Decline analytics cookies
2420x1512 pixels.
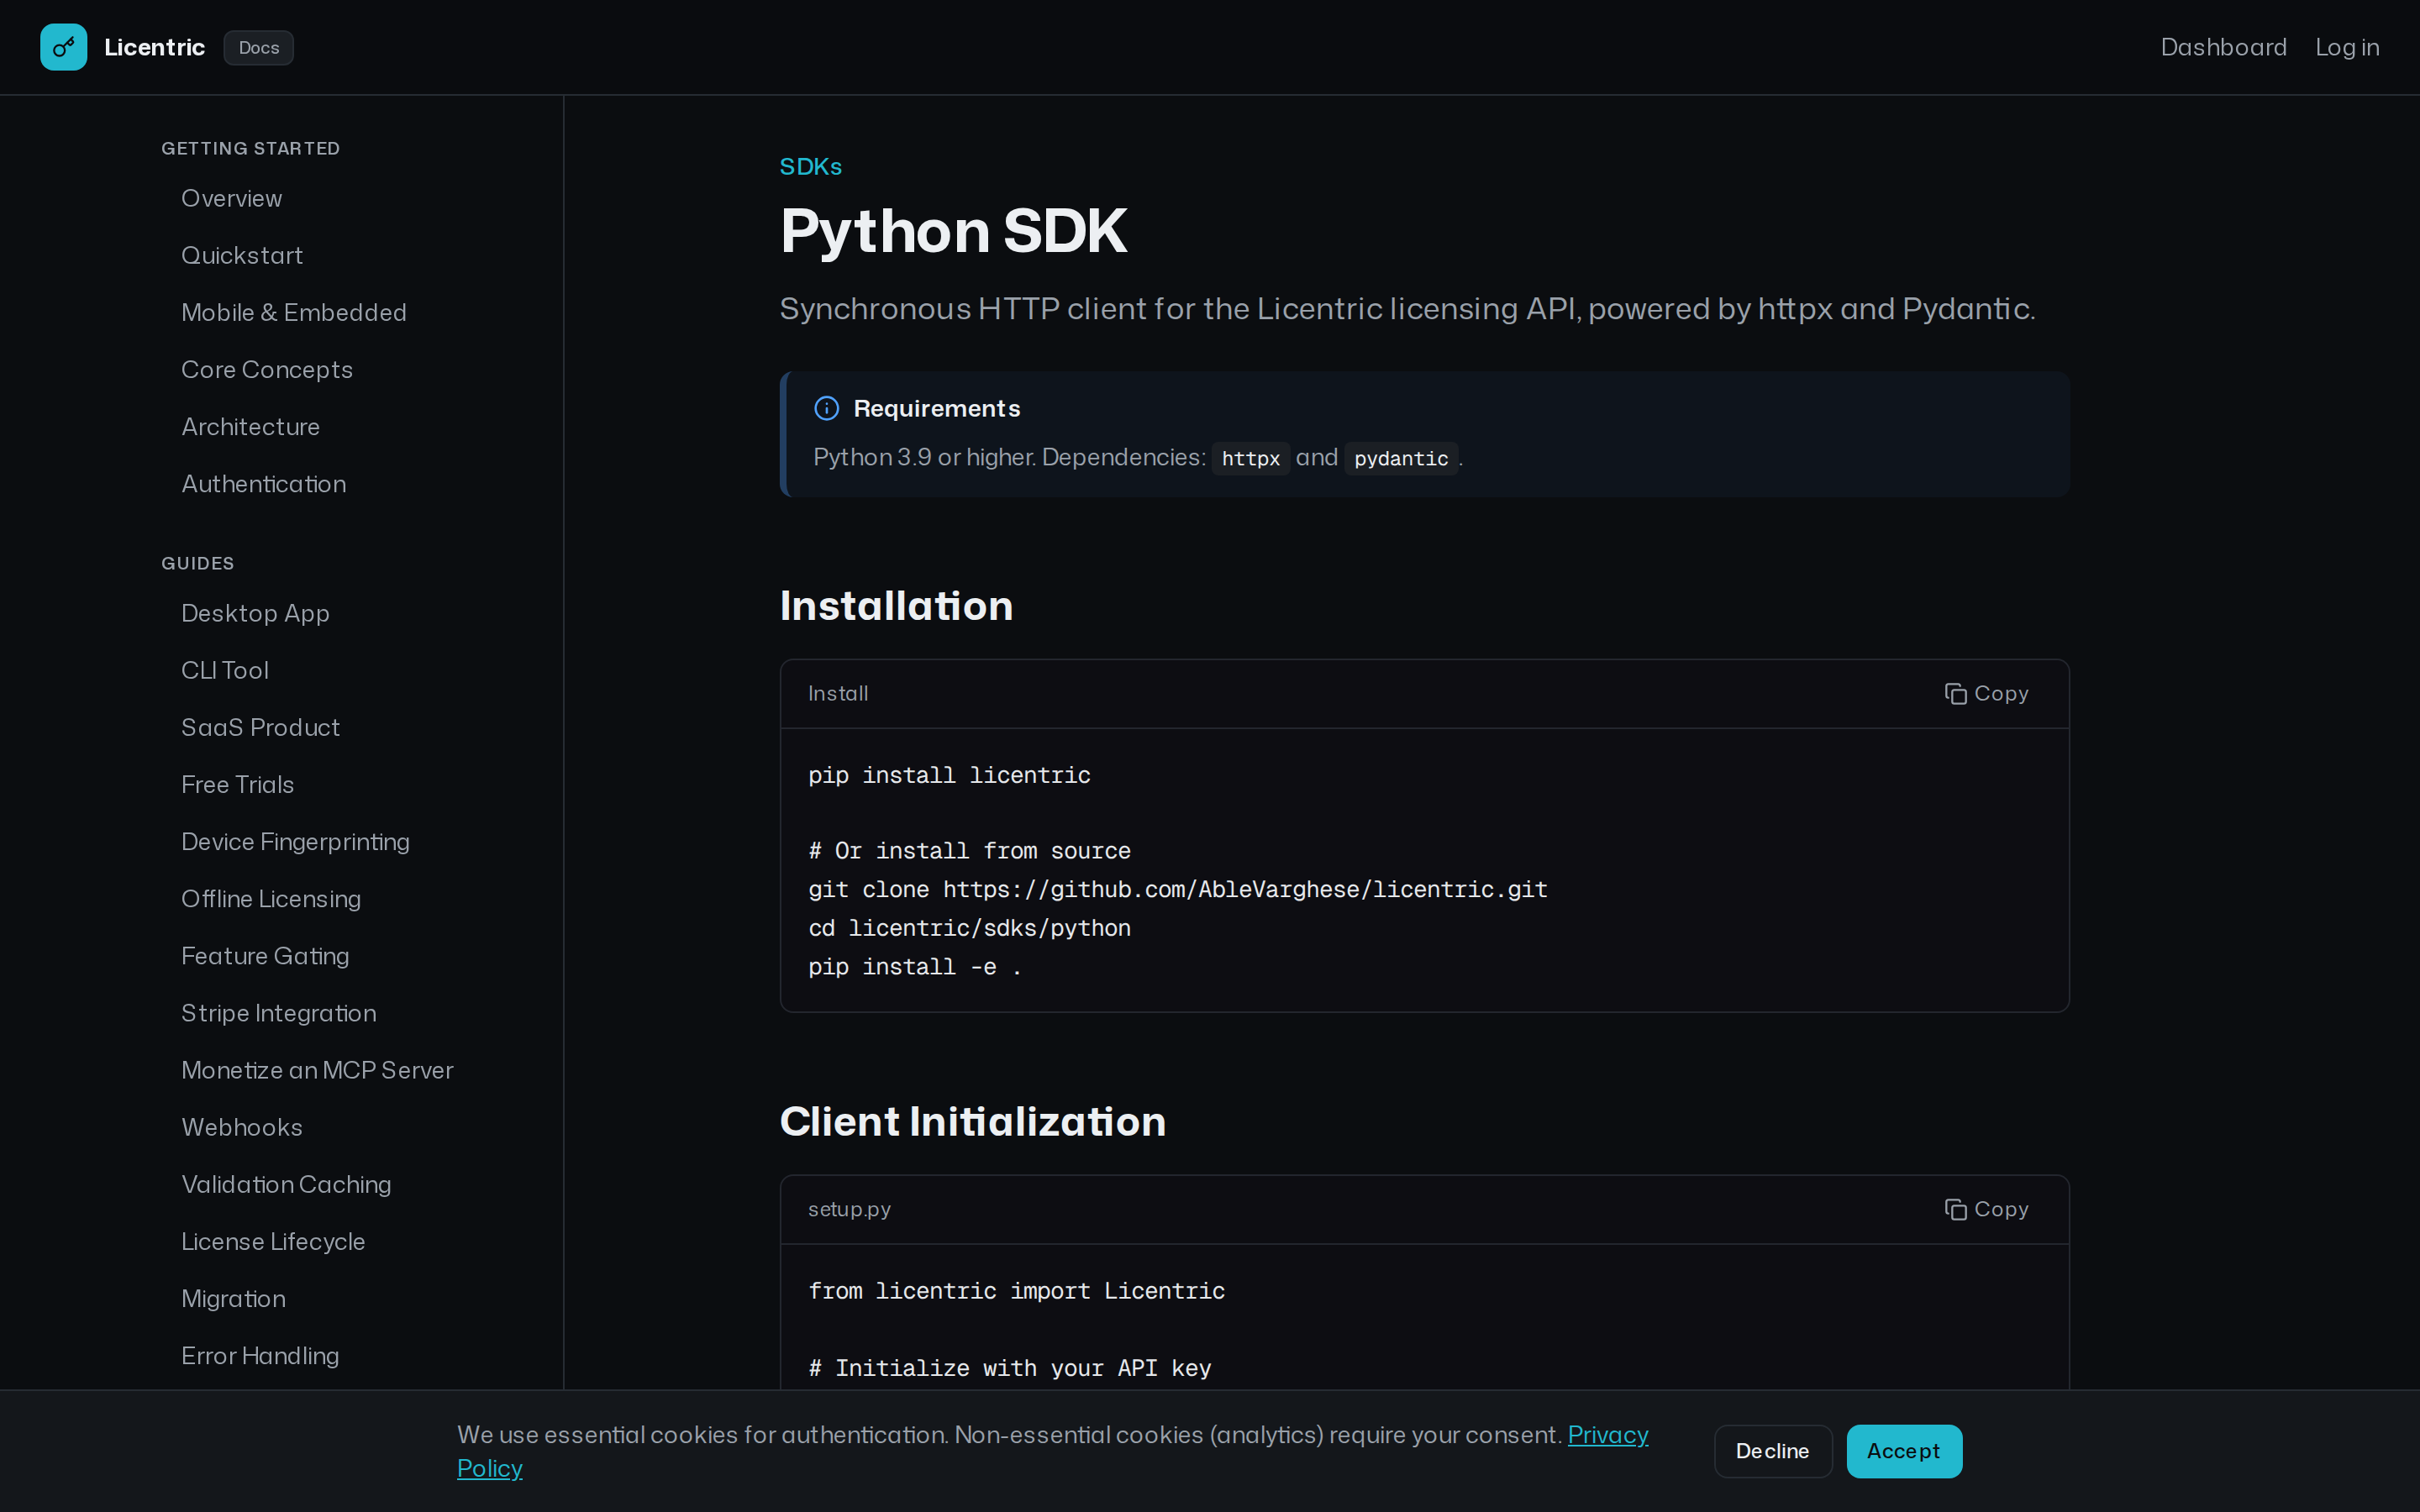click(x=1772, y=1451)
